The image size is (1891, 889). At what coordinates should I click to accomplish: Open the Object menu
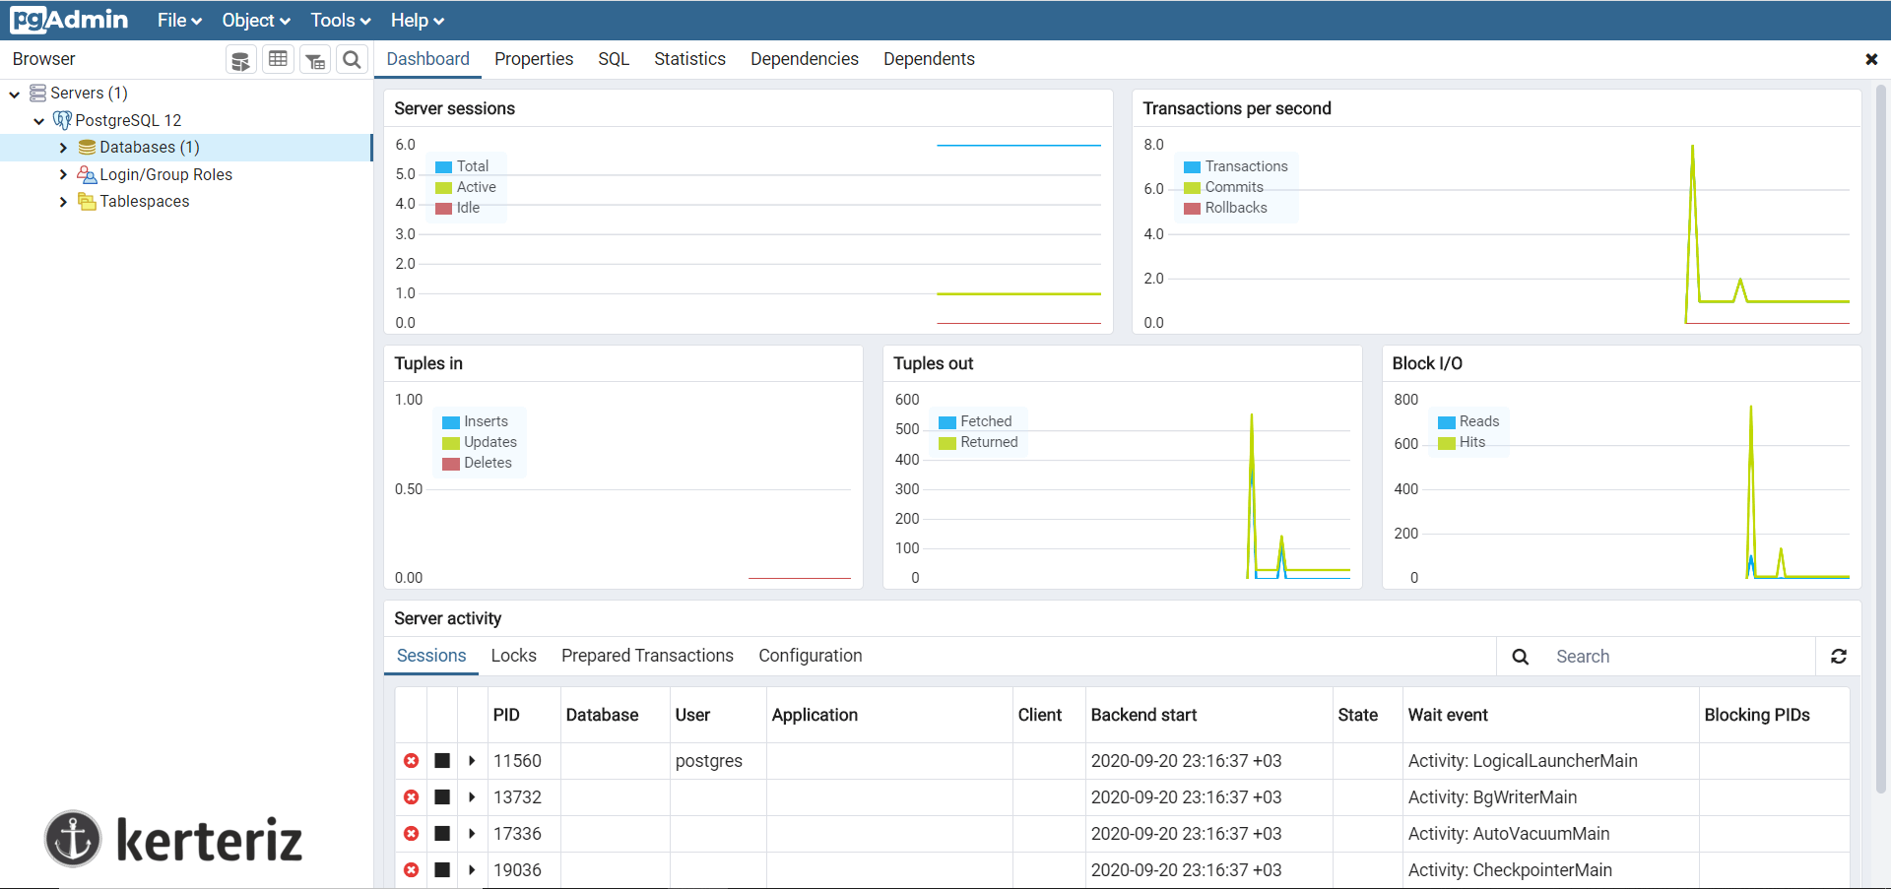coord(256,21)
